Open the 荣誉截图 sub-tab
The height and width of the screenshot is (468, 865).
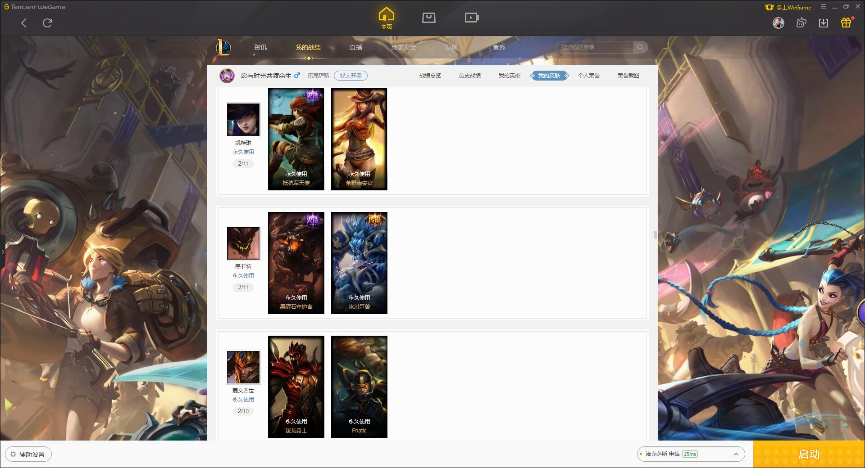click(x=628, y=76)
